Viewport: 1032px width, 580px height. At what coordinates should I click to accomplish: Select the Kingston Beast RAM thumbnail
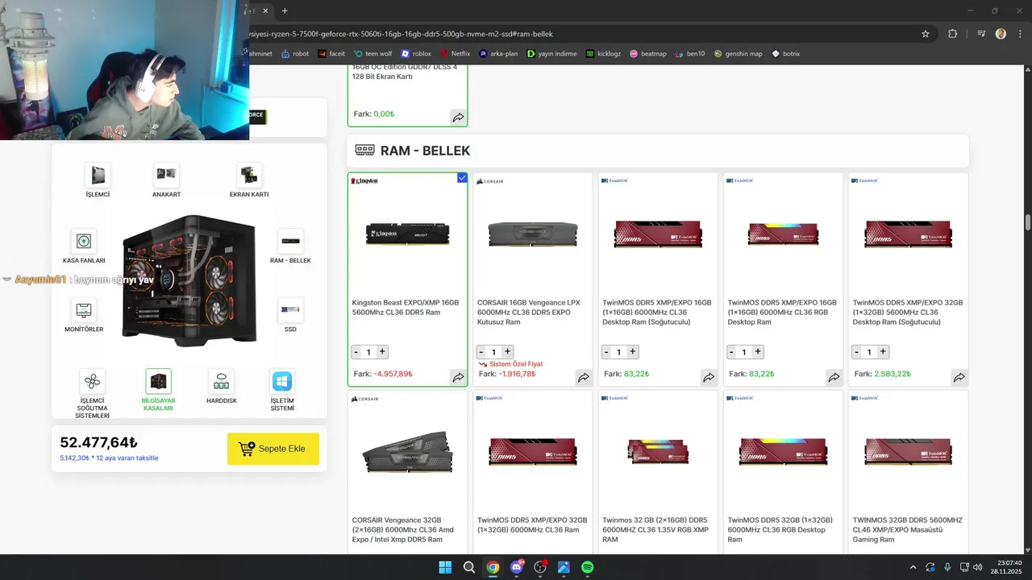click(x=407, y=234)
